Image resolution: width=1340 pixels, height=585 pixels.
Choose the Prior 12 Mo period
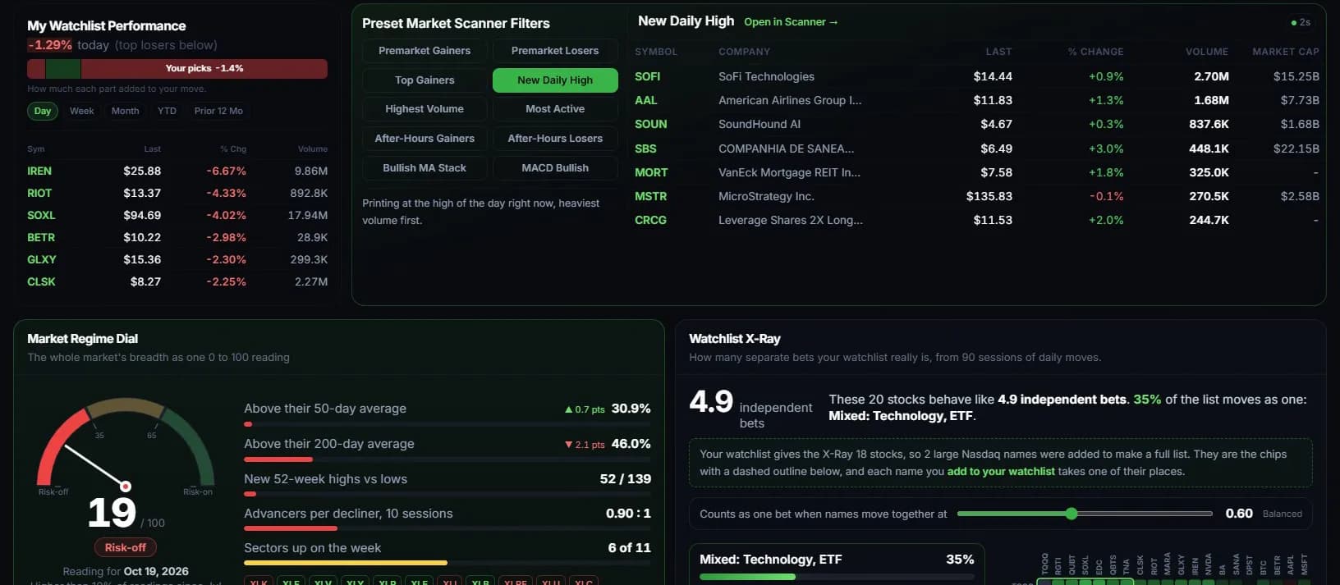tap(218, 111)
